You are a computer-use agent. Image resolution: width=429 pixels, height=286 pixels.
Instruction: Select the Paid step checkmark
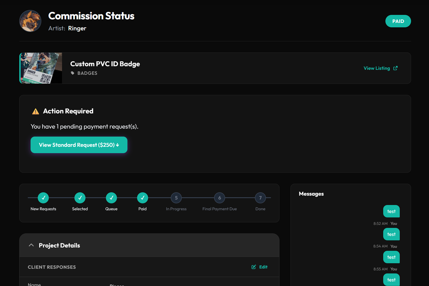point(143,197)
